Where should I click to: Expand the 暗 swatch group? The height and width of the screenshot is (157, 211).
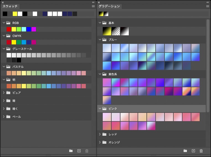point(4,100)
